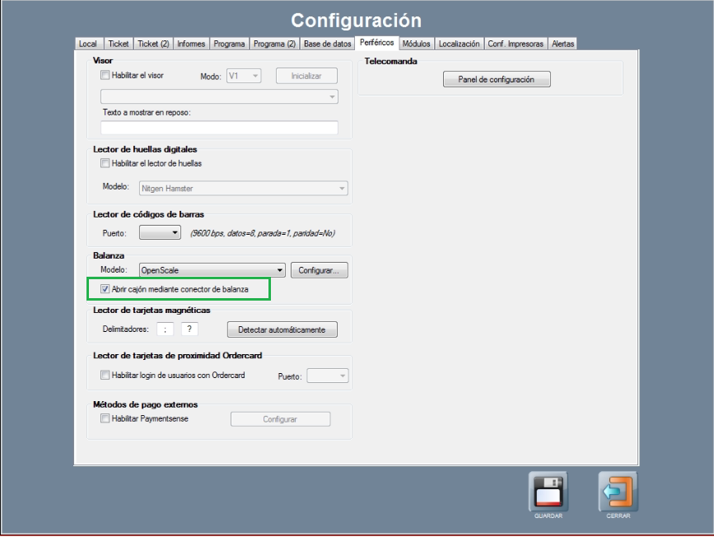This screenshot has width=714, height=537.
Task: Click the Guardar floppy disk icon
Action: [548, 493]
